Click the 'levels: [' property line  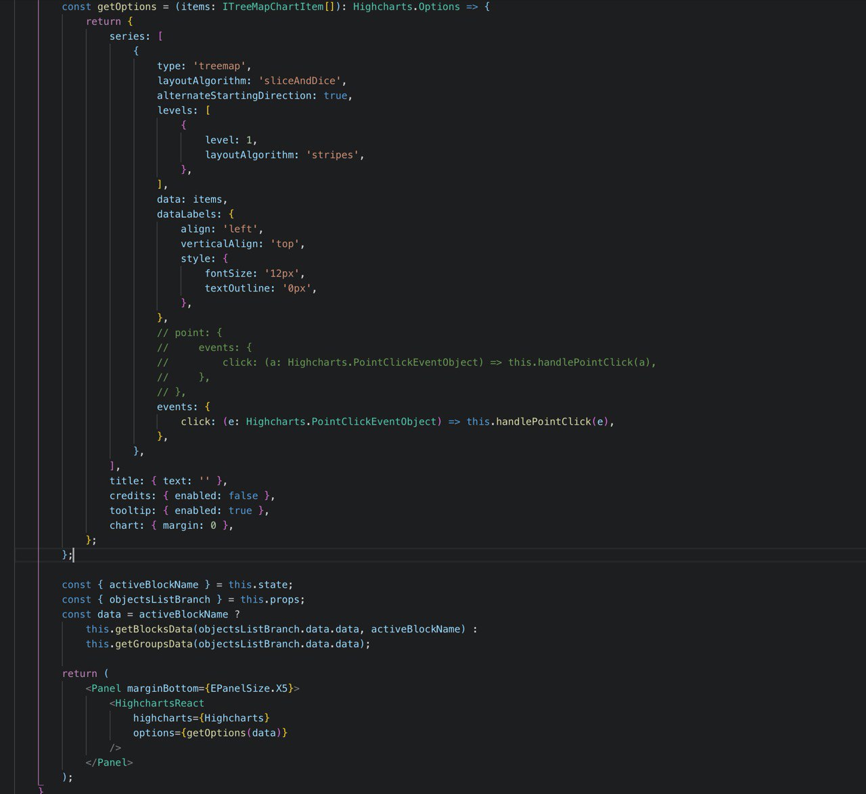(x=184, y=111)
